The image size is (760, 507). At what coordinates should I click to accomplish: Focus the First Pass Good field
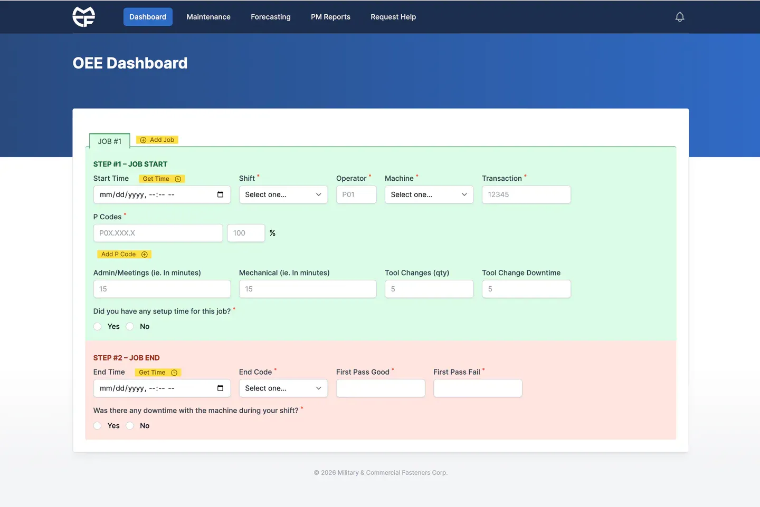click(381, 388)
